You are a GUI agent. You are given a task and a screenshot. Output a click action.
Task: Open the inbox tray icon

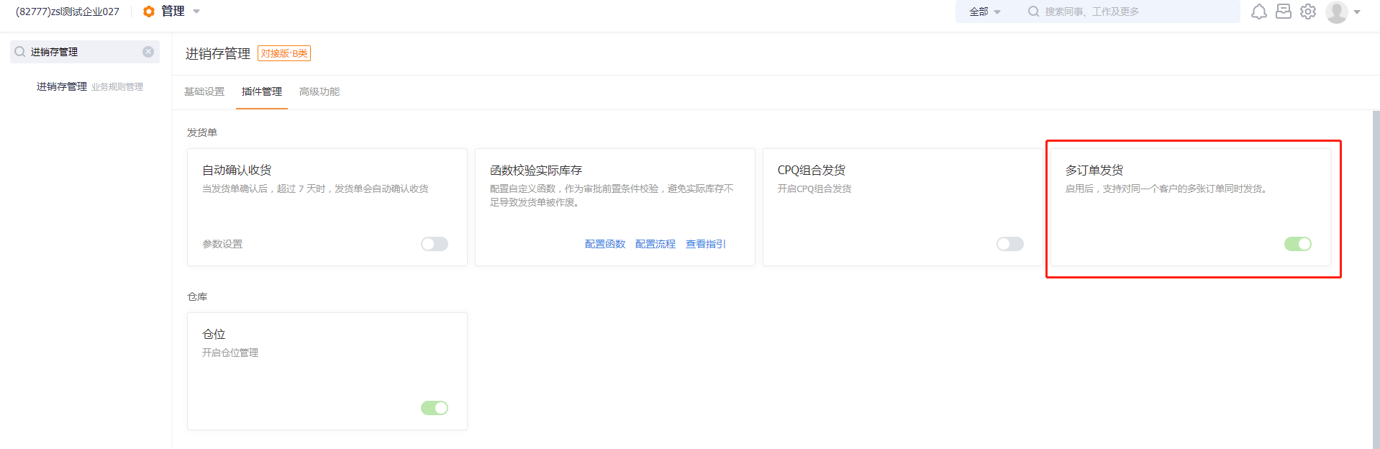1284,12
